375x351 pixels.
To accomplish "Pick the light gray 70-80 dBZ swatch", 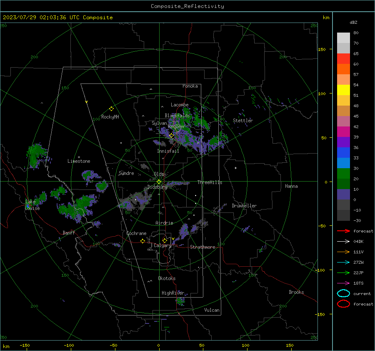I will 343,38.
